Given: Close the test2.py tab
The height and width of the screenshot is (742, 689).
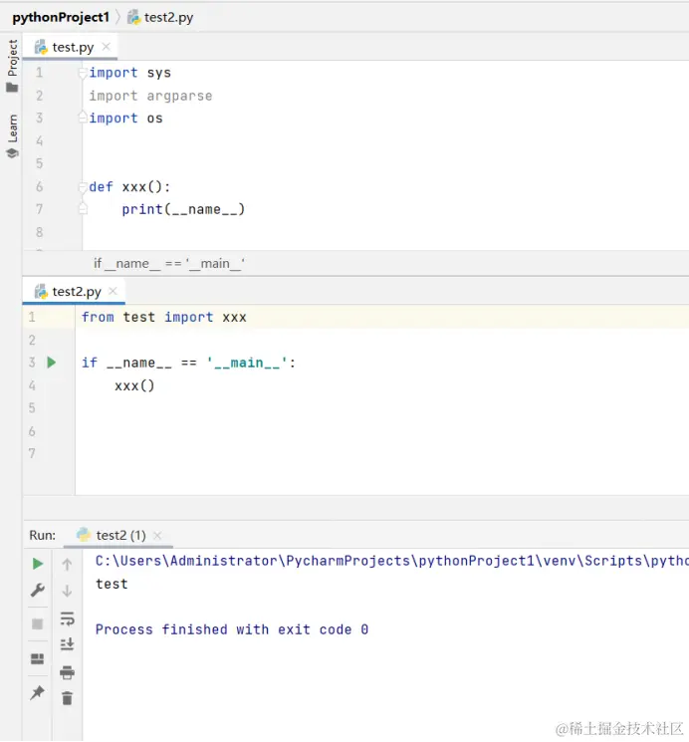Looking at the screenshot, I should tap(113, 291).
